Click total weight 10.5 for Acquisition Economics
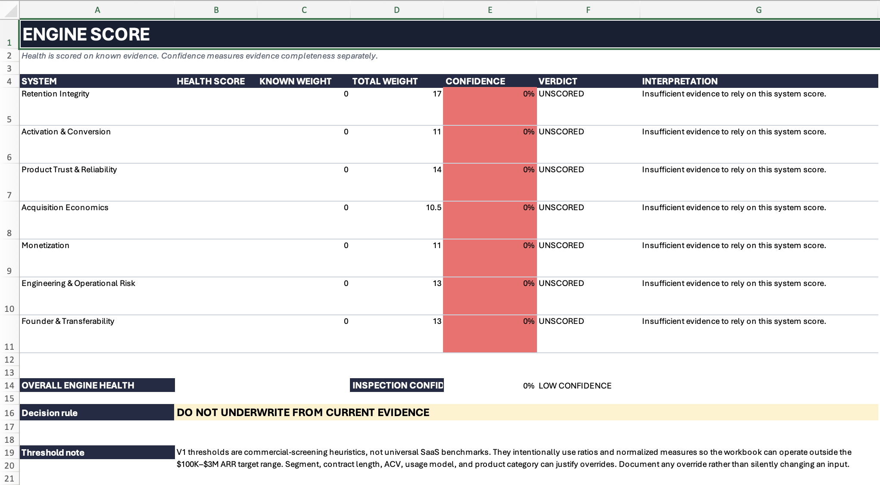This screenshot has height=485, width=880. pos(396,220)
